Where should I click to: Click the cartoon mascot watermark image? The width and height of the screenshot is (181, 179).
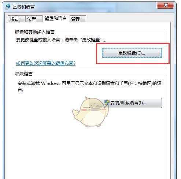pos(90,112)
